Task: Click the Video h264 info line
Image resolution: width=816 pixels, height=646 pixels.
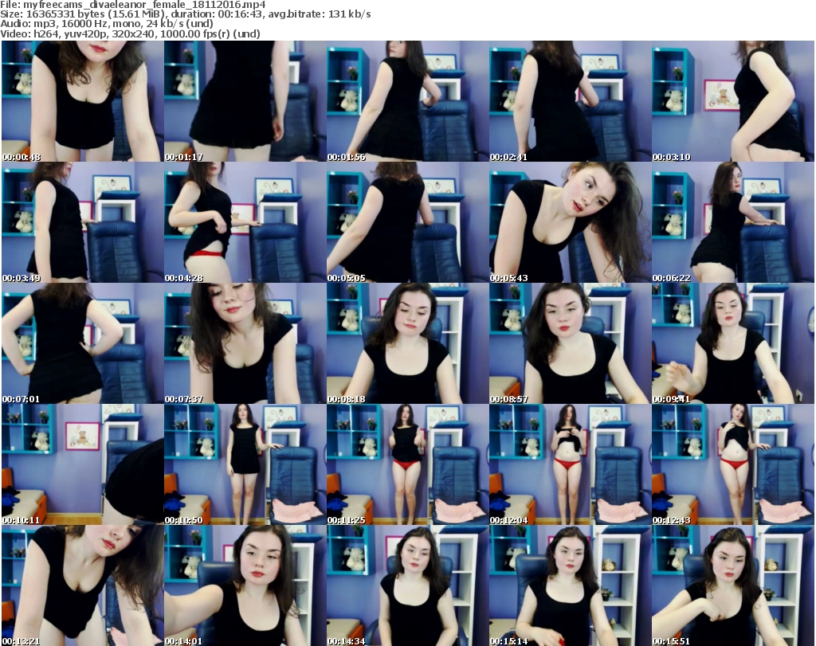Action: coord(130,33)
